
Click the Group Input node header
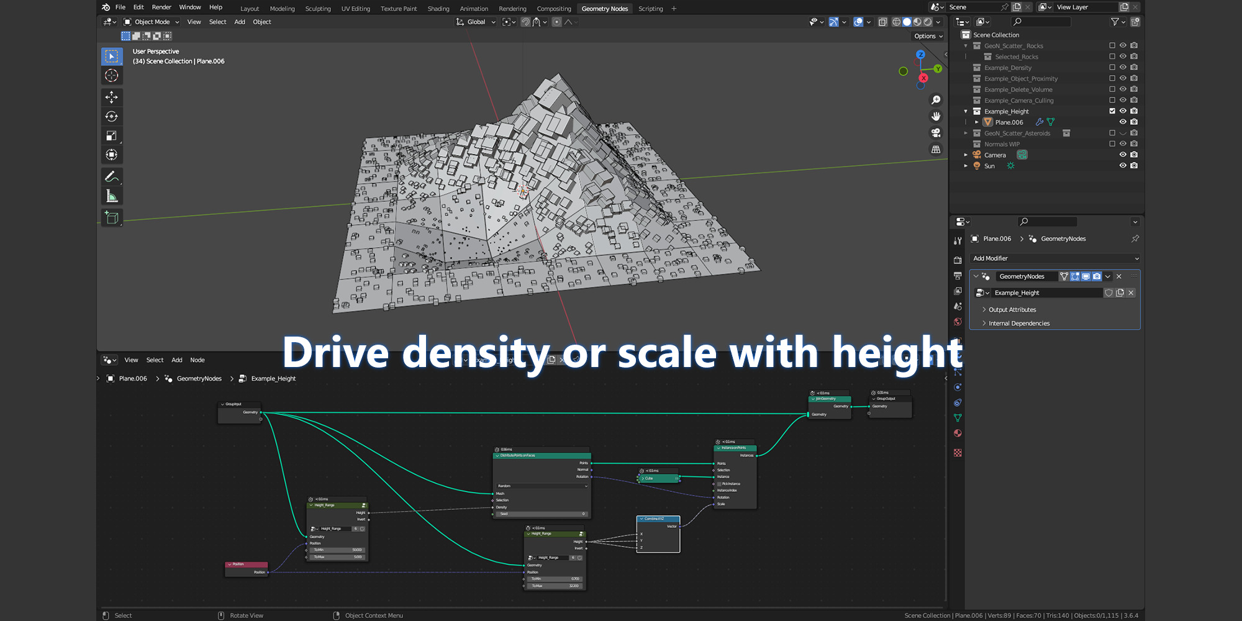(x=240, y=404)
